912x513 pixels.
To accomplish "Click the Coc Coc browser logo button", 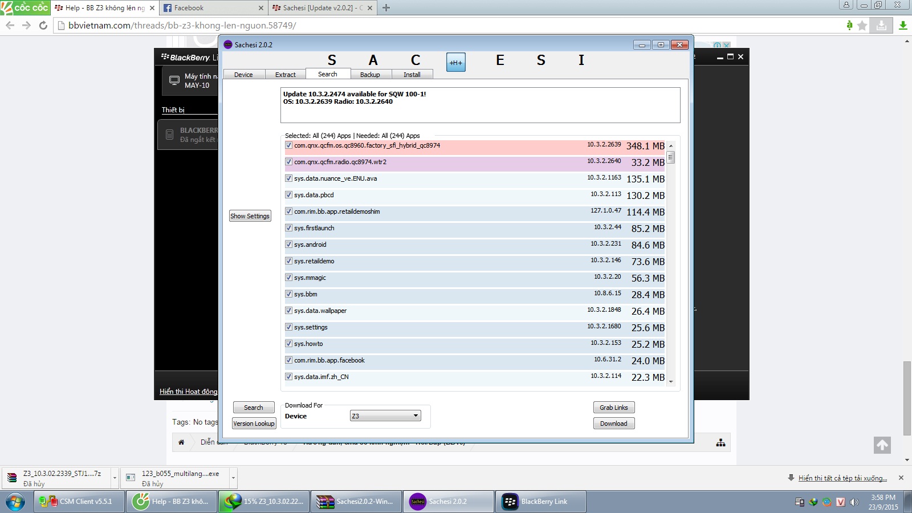I will tap(25, 7).
